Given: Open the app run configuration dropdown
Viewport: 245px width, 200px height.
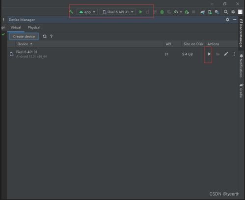Looking at the screenshot, I should [x=87, y=12].
